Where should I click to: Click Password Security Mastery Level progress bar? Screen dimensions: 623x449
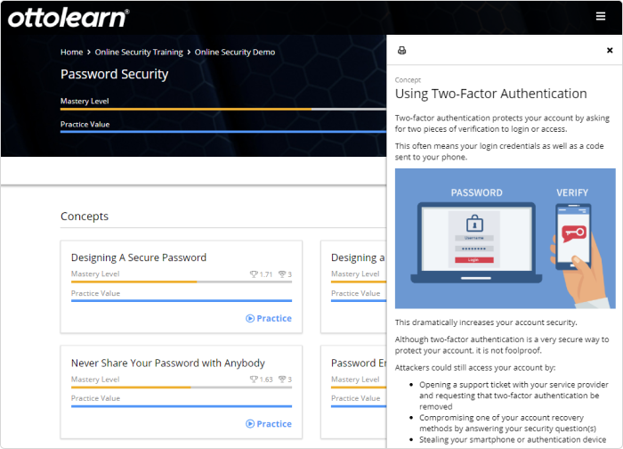pos(222,109)
